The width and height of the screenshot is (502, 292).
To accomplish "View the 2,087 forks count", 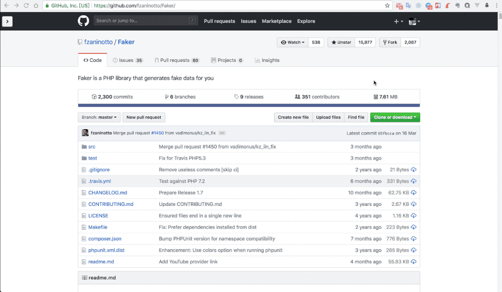I will [410, 42].
